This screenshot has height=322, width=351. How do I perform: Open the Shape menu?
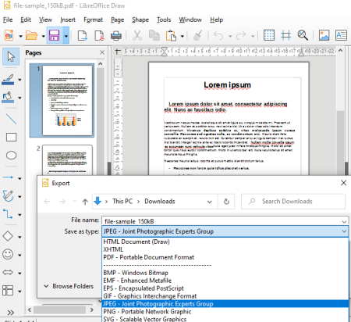[x=140, y=20]
